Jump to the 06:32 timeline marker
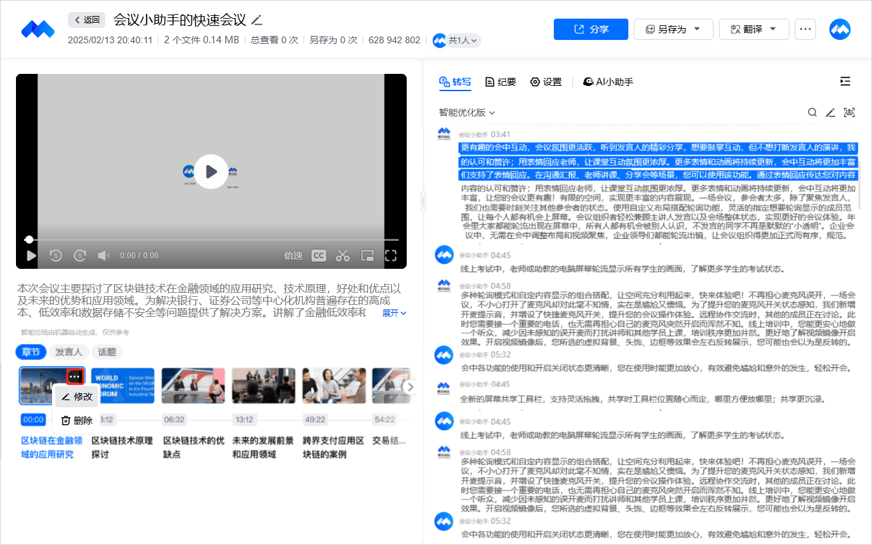This screenshot has width=872, height=545. pyautogui.click(x=174, y=420)
